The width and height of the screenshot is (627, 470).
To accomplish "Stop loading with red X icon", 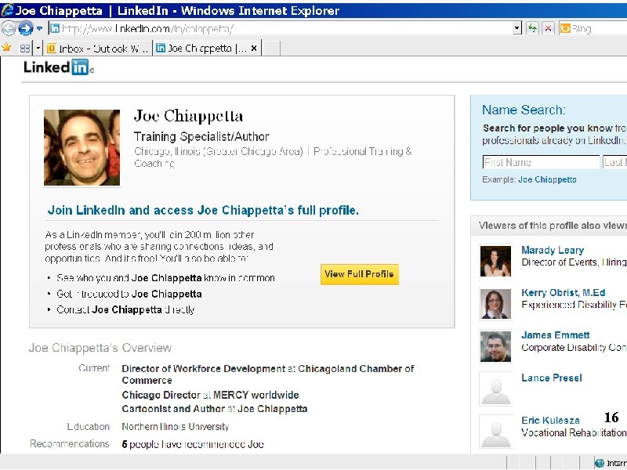I will 548,28.
